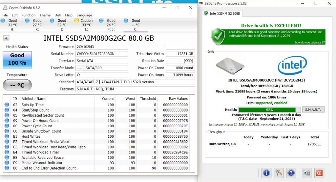Click the SSDLife help question mark icon
This screenshot has width=336, height=182.
point(291,173)
